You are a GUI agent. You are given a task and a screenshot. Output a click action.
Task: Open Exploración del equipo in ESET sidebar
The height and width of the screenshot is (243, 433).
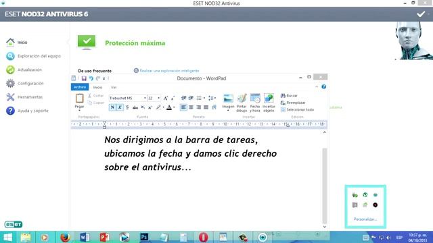click(33, 56)
